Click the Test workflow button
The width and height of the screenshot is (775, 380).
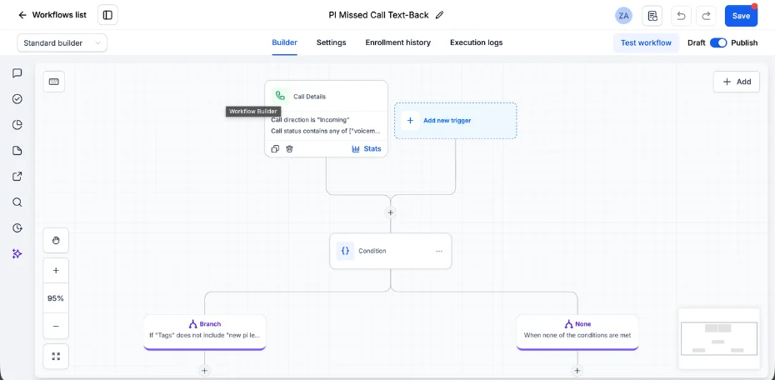tap(646, 43)
